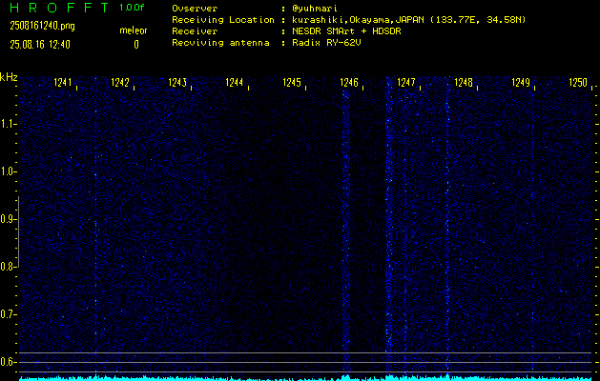600x381 pixels.
Task: Click the 0.7 frequency axis label
Action: 8,314
